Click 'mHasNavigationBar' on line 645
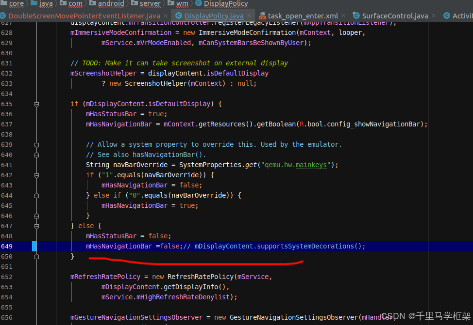 135,205
